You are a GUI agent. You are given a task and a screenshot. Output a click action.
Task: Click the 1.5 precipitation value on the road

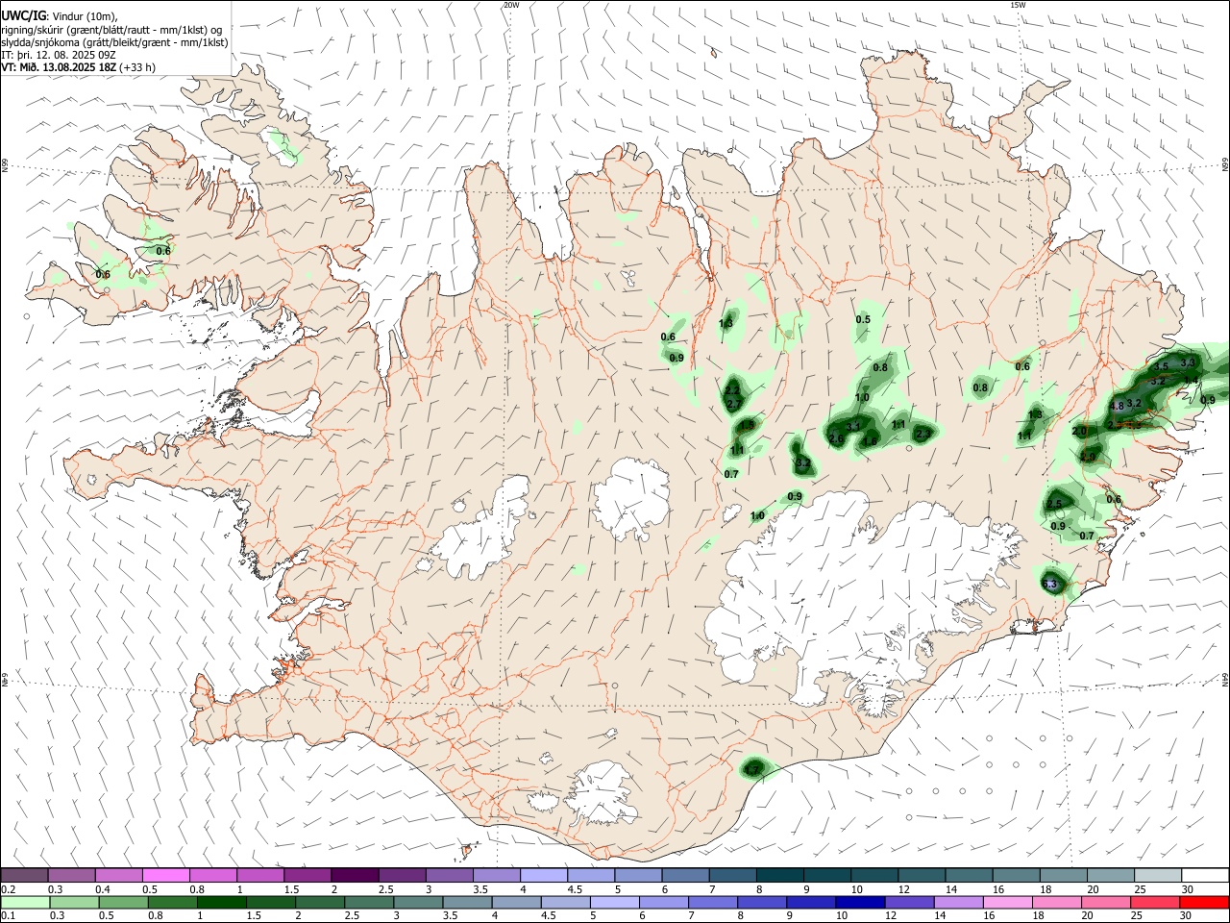pos(747,424)
